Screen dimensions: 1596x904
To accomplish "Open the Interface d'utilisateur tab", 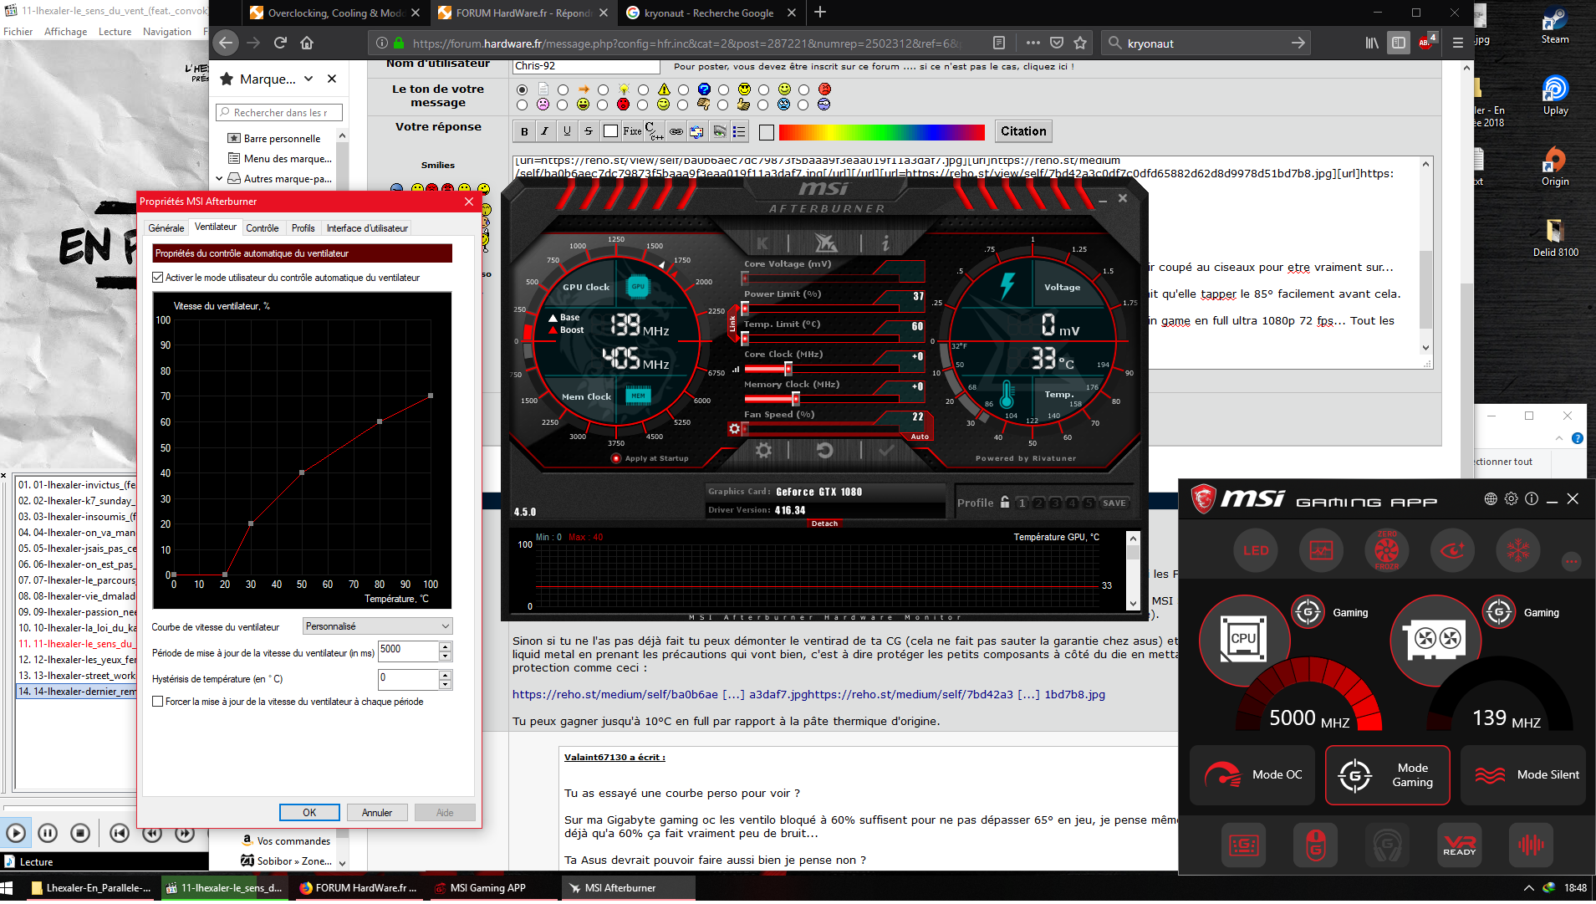I will (x=367, y=227).
